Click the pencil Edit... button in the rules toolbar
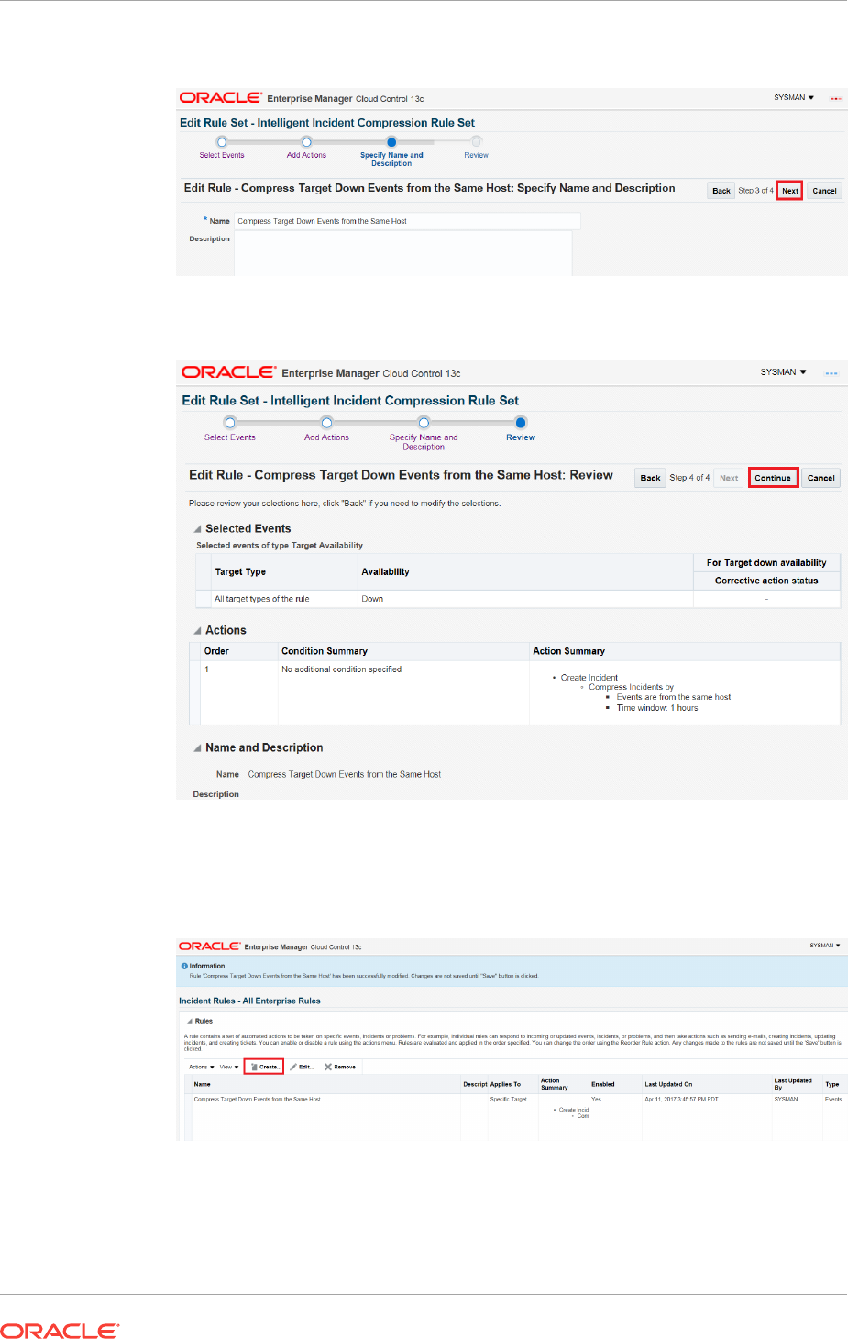Screen dimensions: 848x1339 (303, 1067)
